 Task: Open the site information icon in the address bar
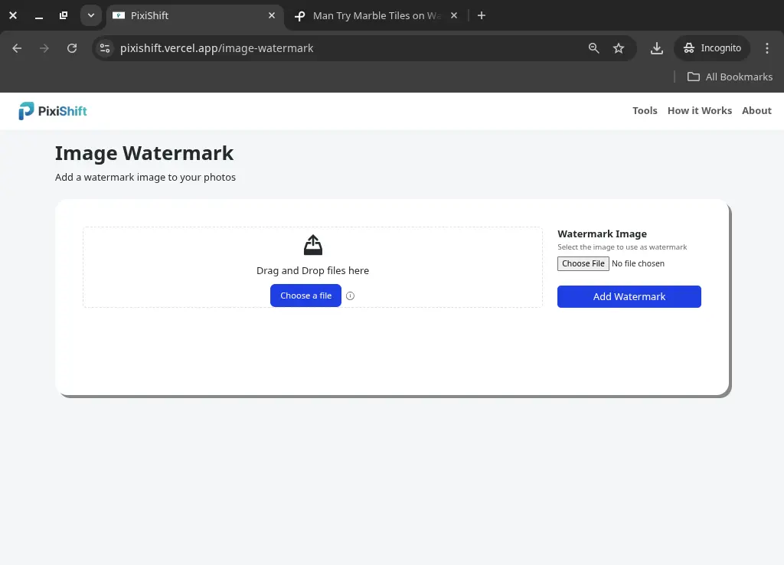click(105, 48)
